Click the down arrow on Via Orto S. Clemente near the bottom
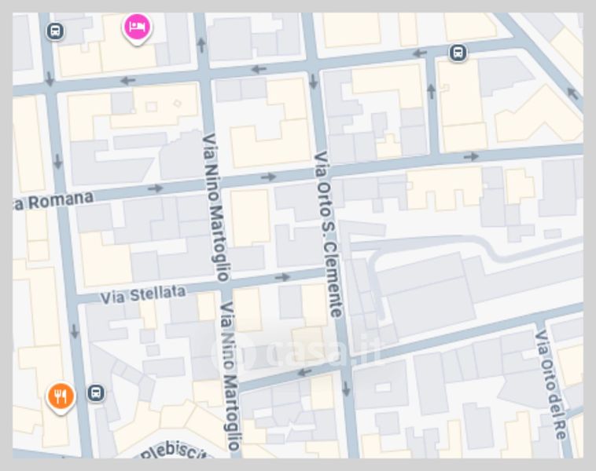Viewport: 596px width, 471px height. coord(346,389)
